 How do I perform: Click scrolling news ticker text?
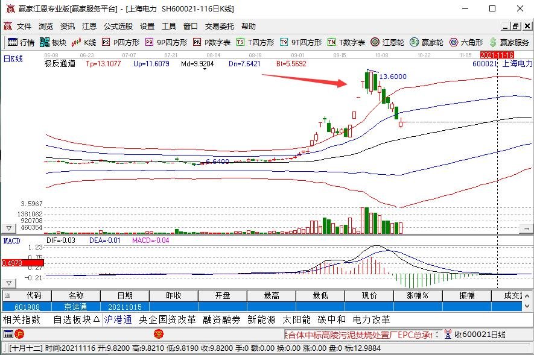pyautogui.click(x=358, y=335)
